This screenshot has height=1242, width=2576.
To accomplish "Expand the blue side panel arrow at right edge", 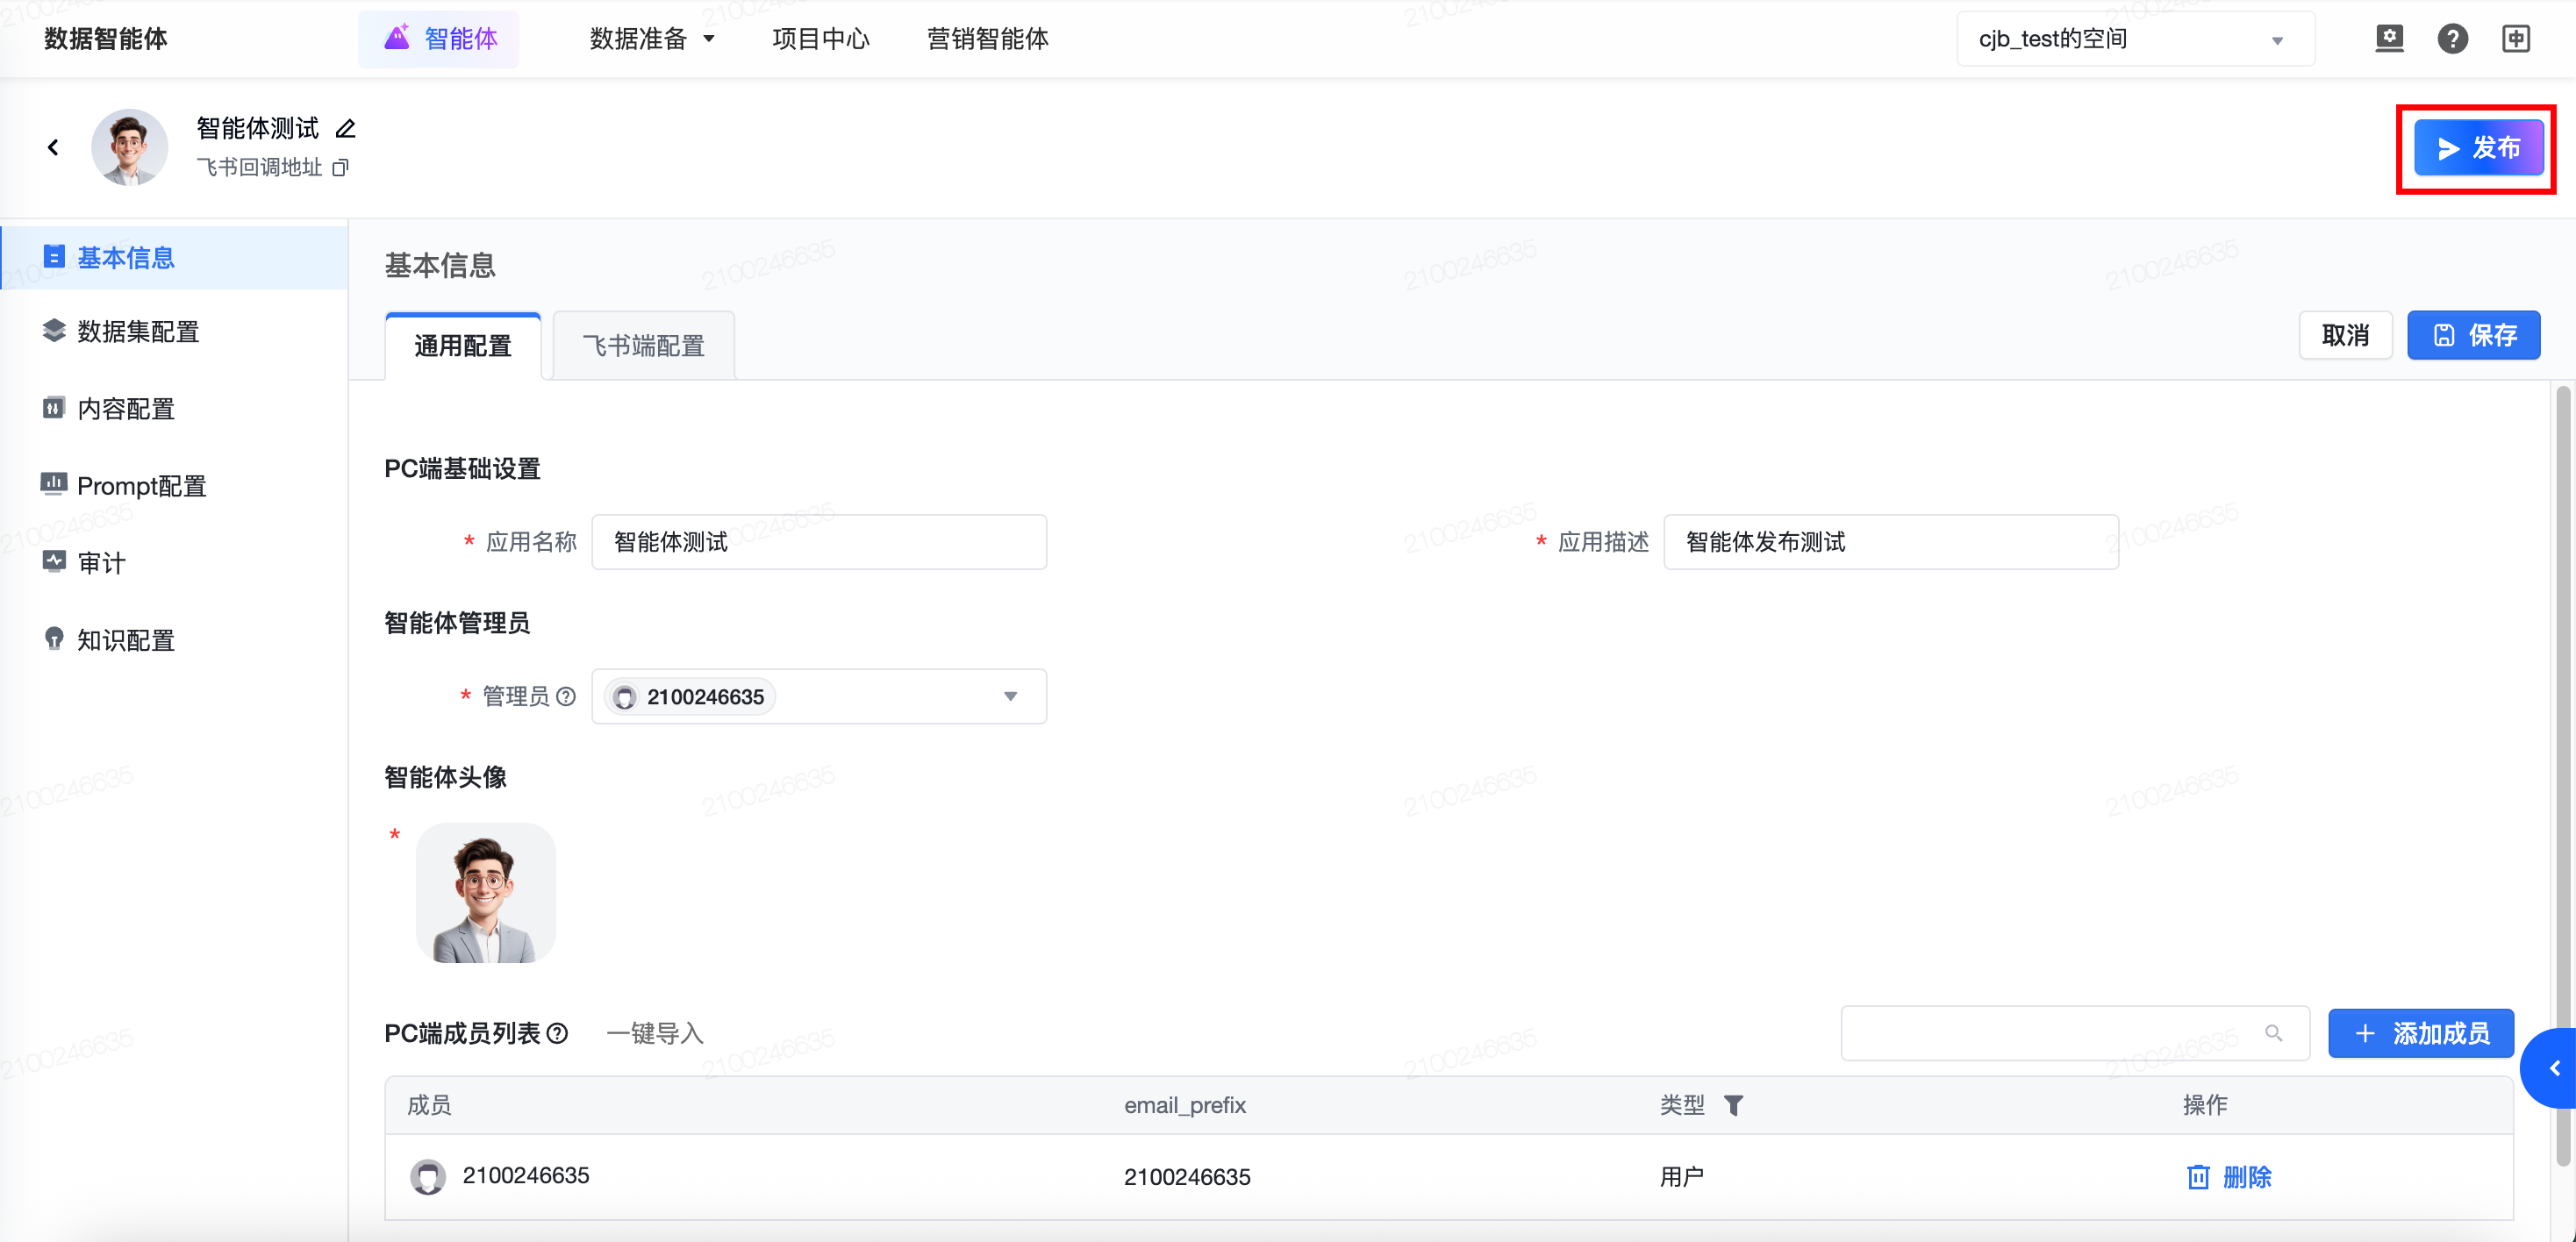I will (x=2554, y=1068).
